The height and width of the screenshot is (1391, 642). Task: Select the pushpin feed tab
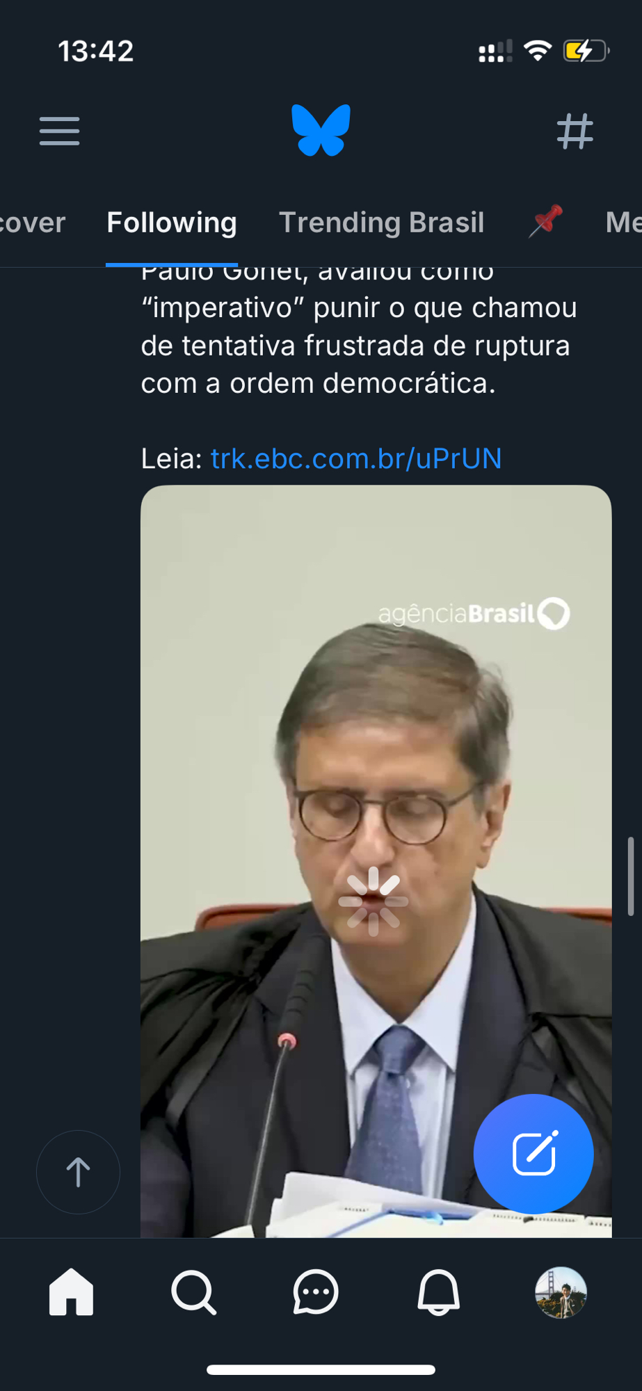(x=545, y=222)
